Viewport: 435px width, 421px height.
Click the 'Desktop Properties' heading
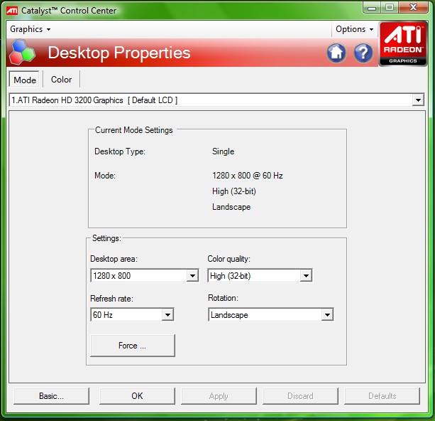tap(119, 53)
